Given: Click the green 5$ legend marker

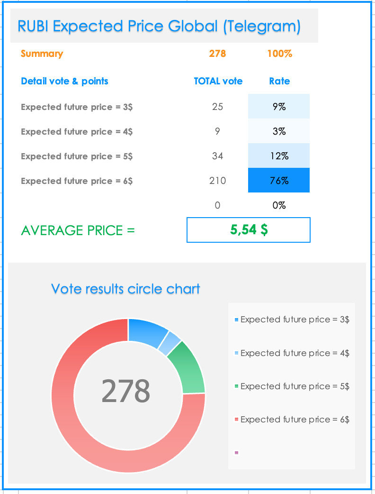Looking at the screenshot, I should click(x=236, y=386).
